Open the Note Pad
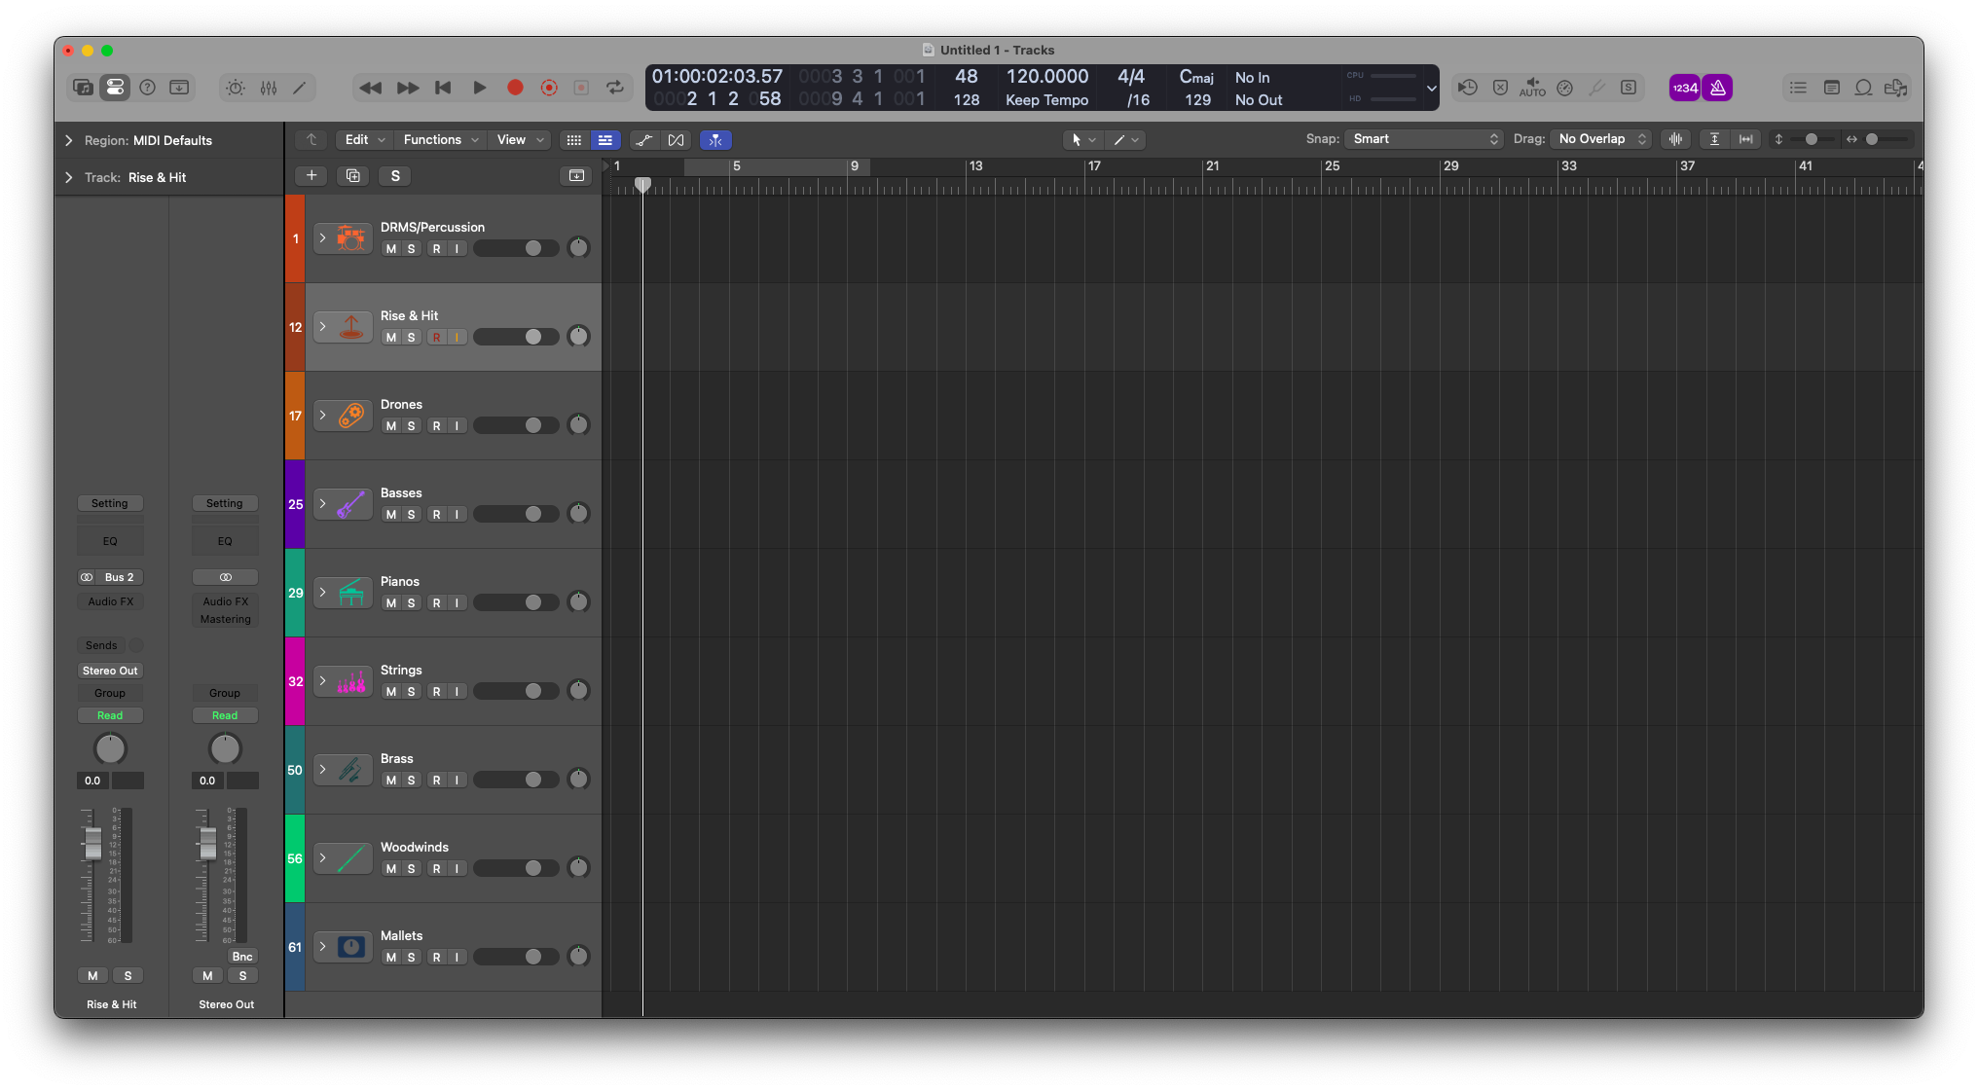 [1831, 88]
